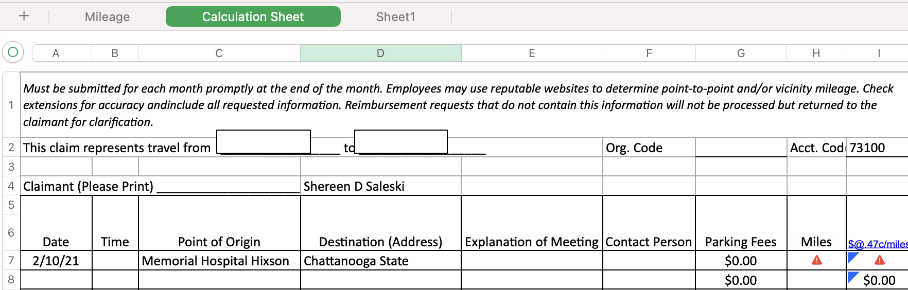Open the $@.47c/miles link

[877, 244]
